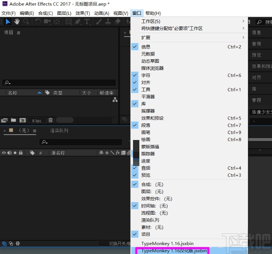Image resolution: width=272 pixels, height=254 pixels.
Task: Select the Eraser tool
Action: [x=117, y=22]
